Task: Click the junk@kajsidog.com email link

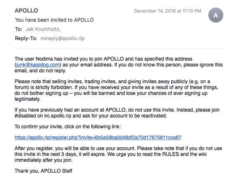Action: (x=38, y=65)
